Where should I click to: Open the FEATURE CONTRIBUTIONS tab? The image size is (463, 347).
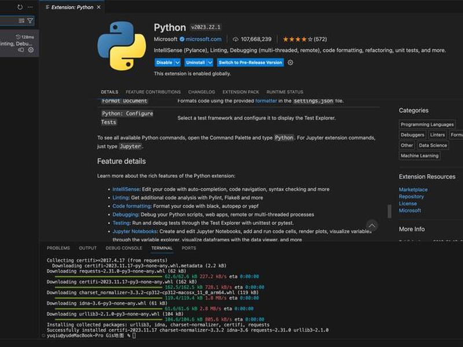[x=153, y=92]
